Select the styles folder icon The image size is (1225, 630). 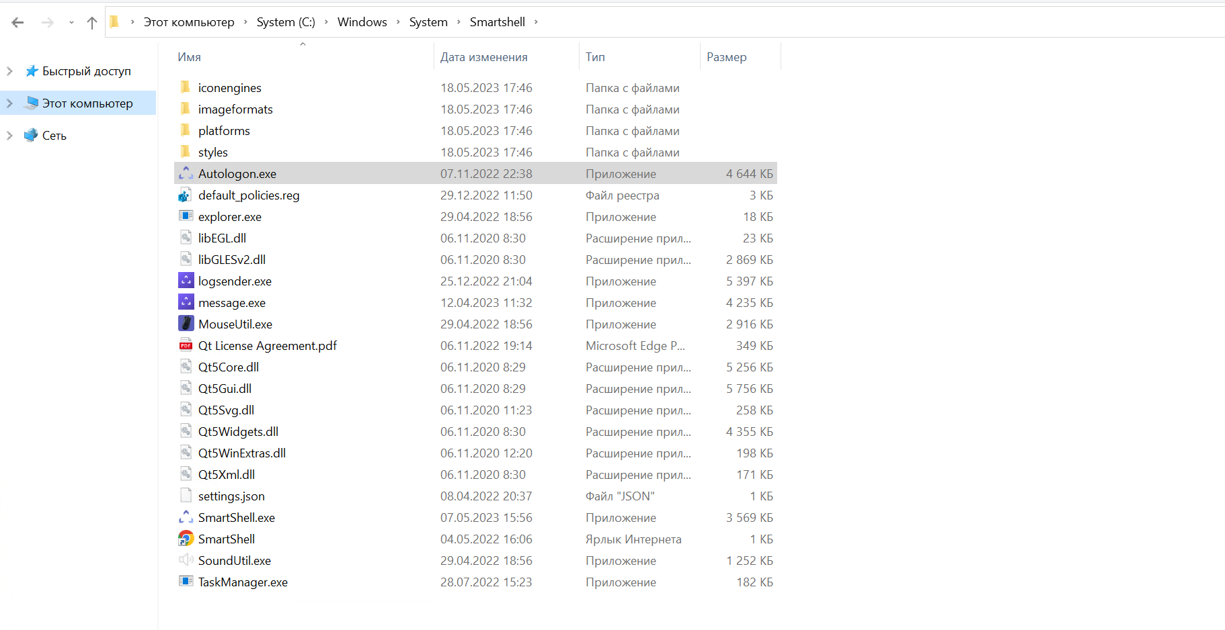(186, 152)
